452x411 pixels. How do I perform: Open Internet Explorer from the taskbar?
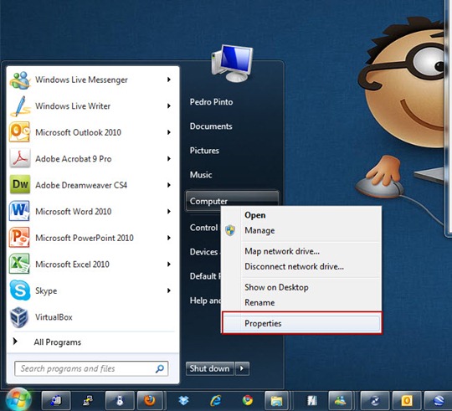point(216,401)
